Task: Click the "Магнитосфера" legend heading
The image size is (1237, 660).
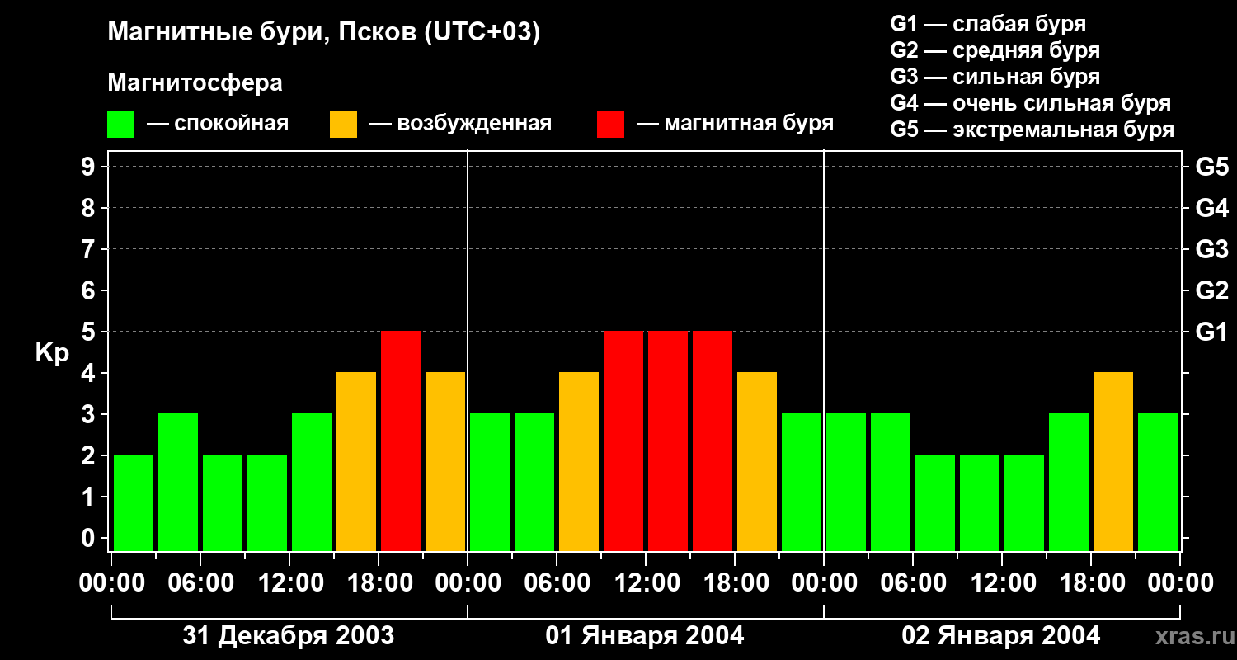Action: pyautogui.click(x=195, y=83)
